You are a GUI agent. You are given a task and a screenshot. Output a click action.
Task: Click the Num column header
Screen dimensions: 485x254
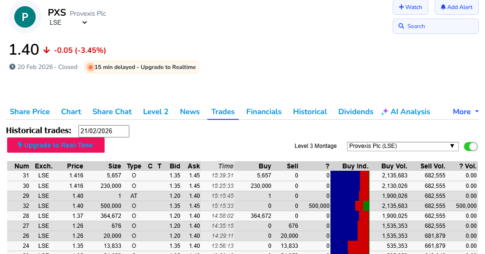(x=22, y=166)
